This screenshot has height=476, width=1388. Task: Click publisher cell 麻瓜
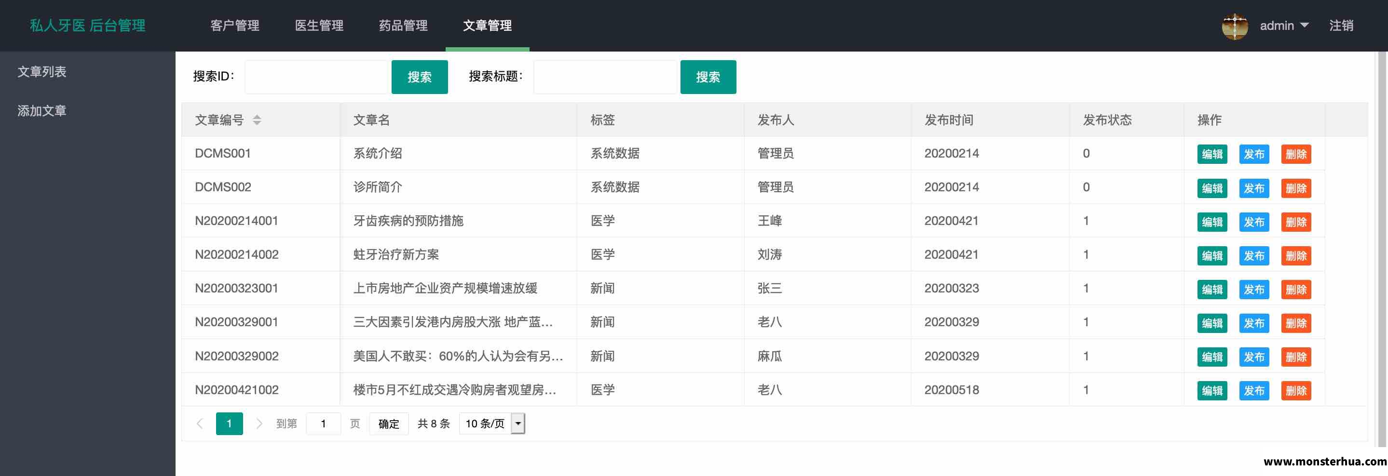(769, 357)
